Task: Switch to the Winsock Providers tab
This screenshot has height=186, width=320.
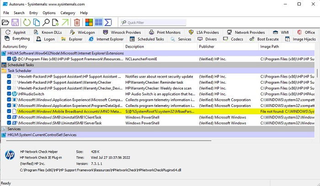Action: pos(122,32)
